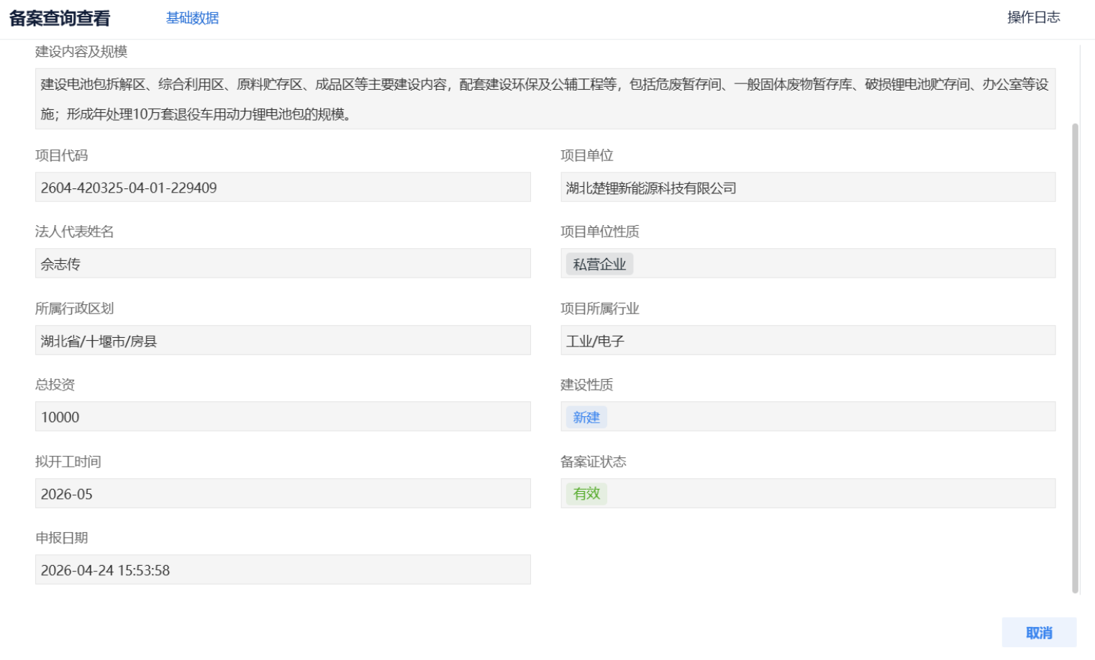
Task: Open the 备案证状态 field
Action: coord(827,494)
